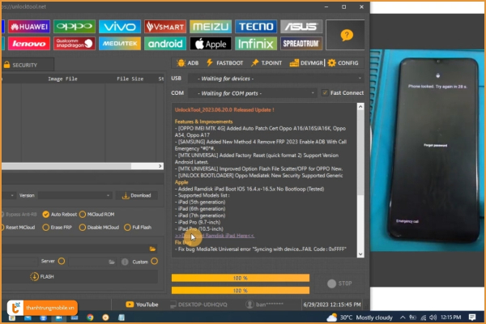Open the COM ports dropdown
Viewport: 486px width, 324px height.
tap(252, 92)
